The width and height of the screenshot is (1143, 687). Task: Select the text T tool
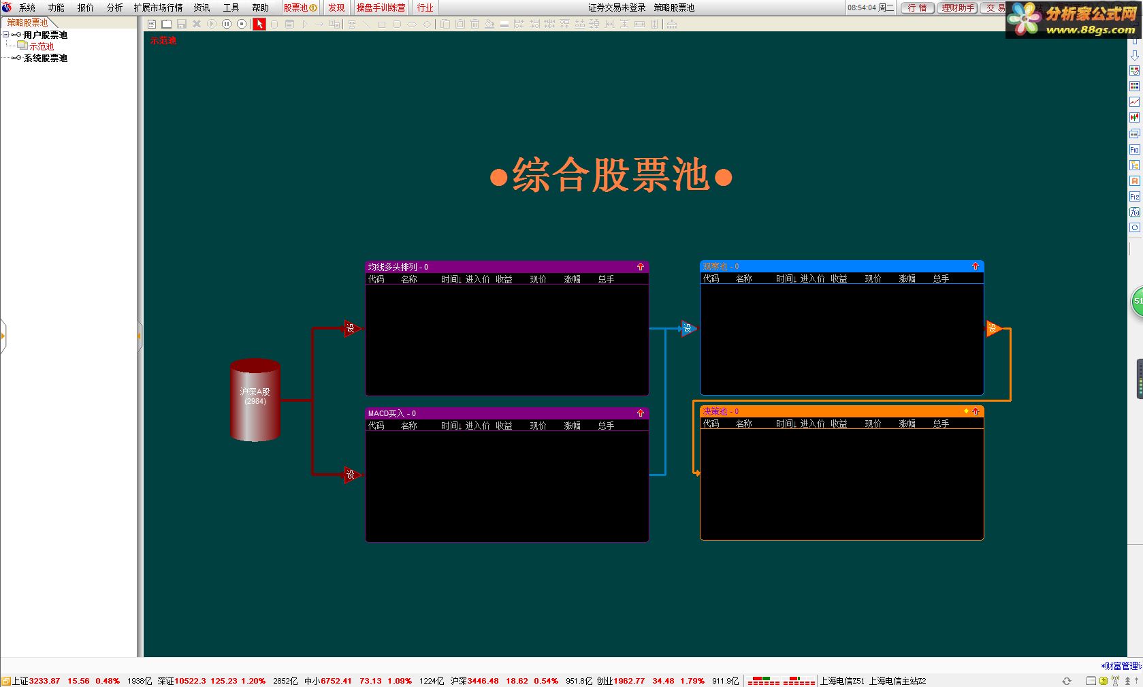(352, 24)
